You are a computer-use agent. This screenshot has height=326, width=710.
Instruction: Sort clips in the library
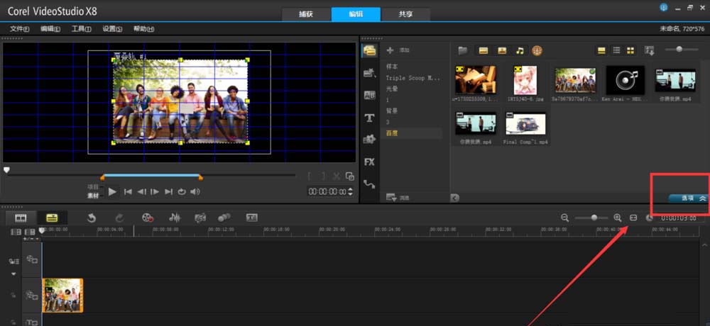click(x=650, y=50)
